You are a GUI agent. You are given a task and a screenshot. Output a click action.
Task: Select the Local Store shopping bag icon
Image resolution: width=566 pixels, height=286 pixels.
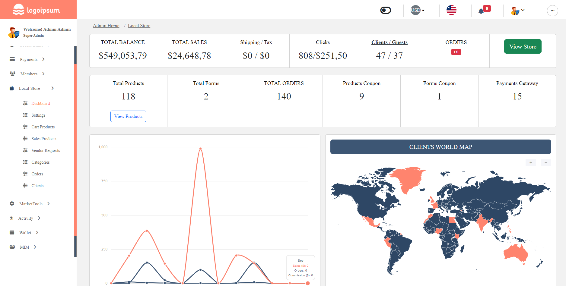pos(11,88)
